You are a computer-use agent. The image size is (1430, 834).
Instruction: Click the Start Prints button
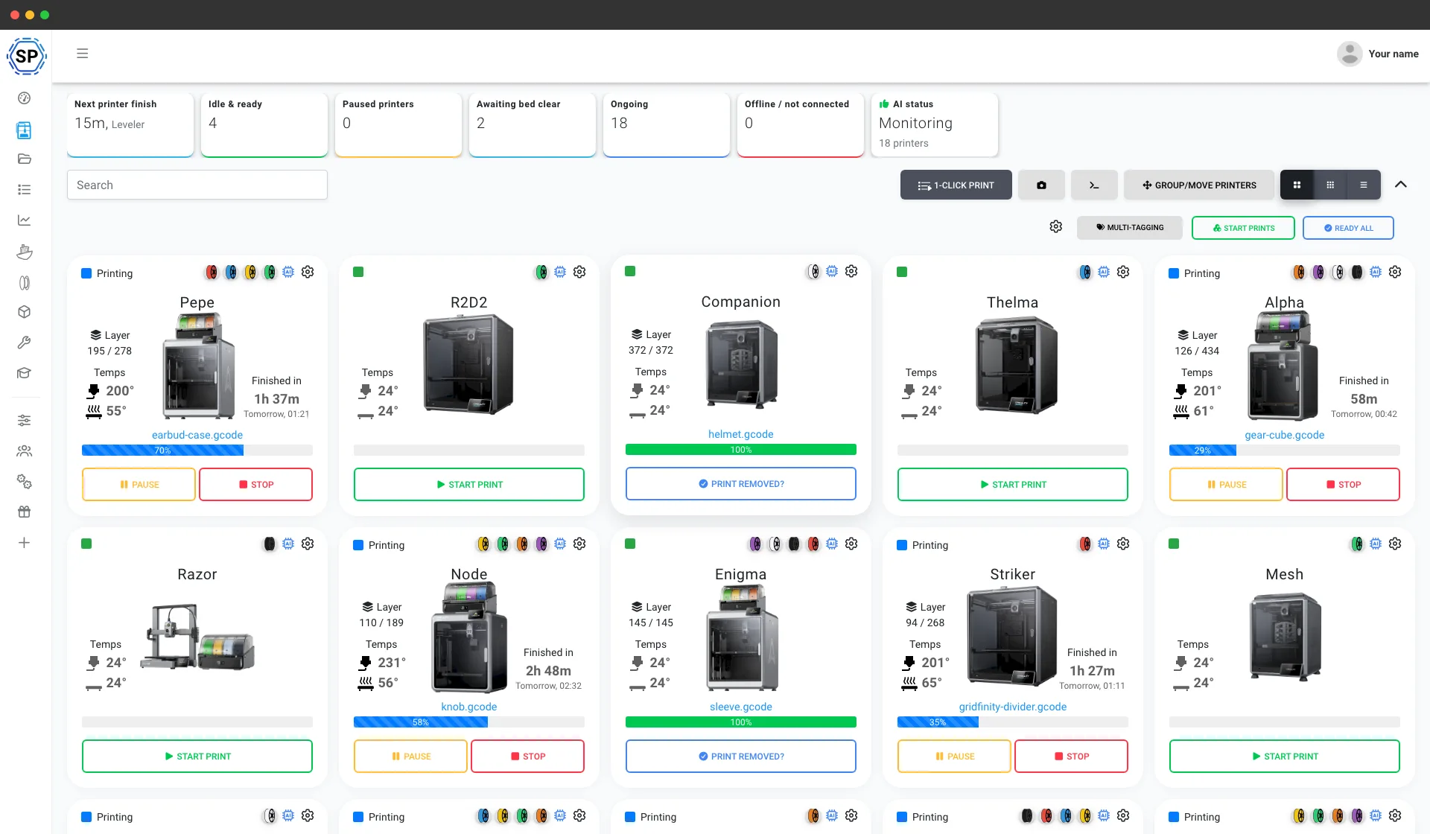(1243, 228)
